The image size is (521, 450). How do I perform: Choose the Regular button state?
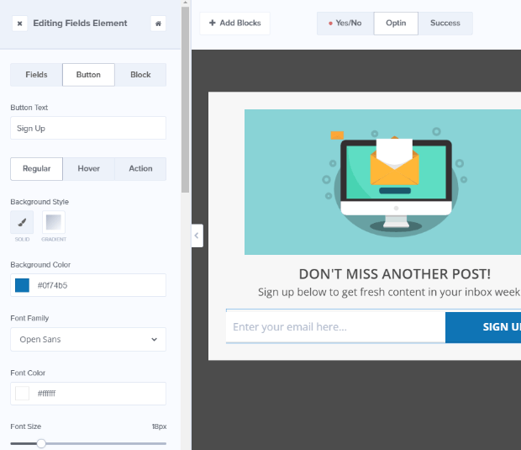pyautogui.click(x=36, y=168)
